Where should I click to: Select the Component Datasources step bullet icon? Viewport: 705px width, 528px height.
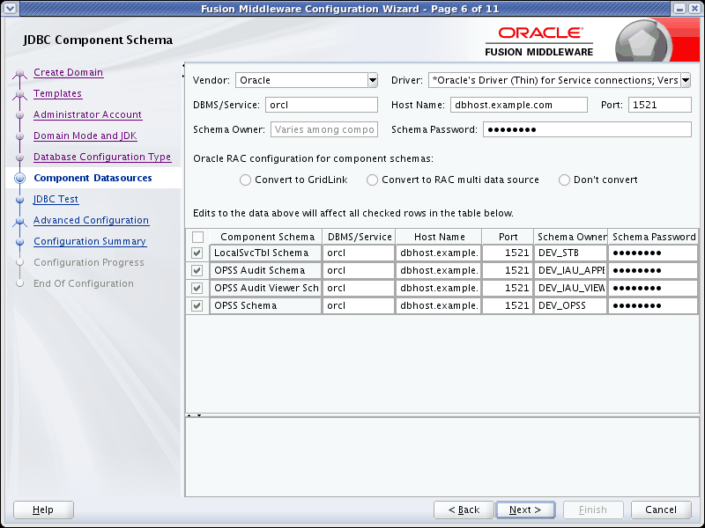point(19,179)
